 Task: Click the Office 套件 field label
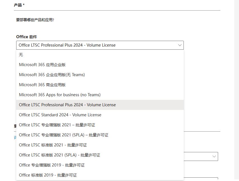(x=26, y=37)
